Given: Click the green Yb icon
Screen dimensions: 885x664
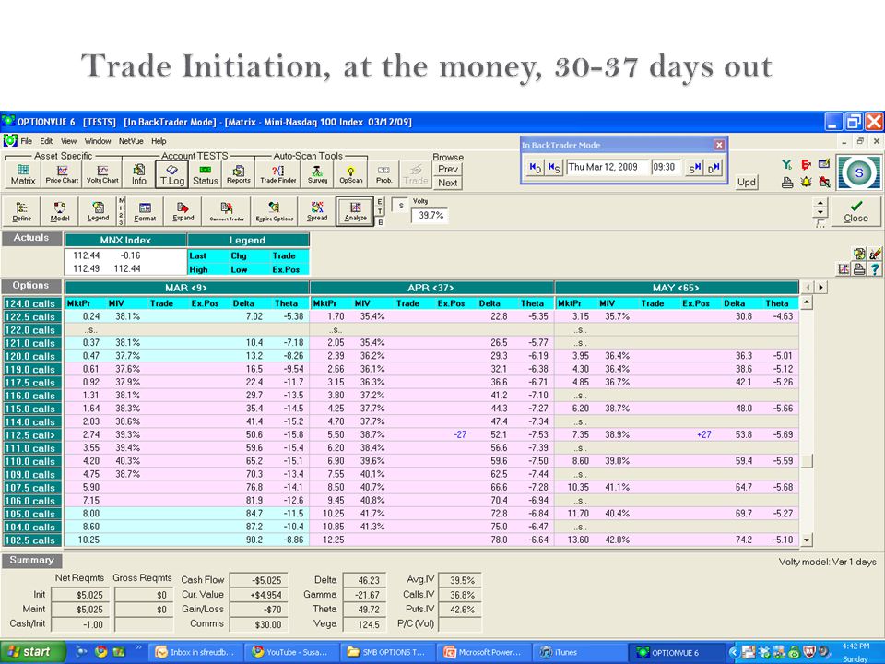Looking at the screenshot, I should [x=786, y=165].
